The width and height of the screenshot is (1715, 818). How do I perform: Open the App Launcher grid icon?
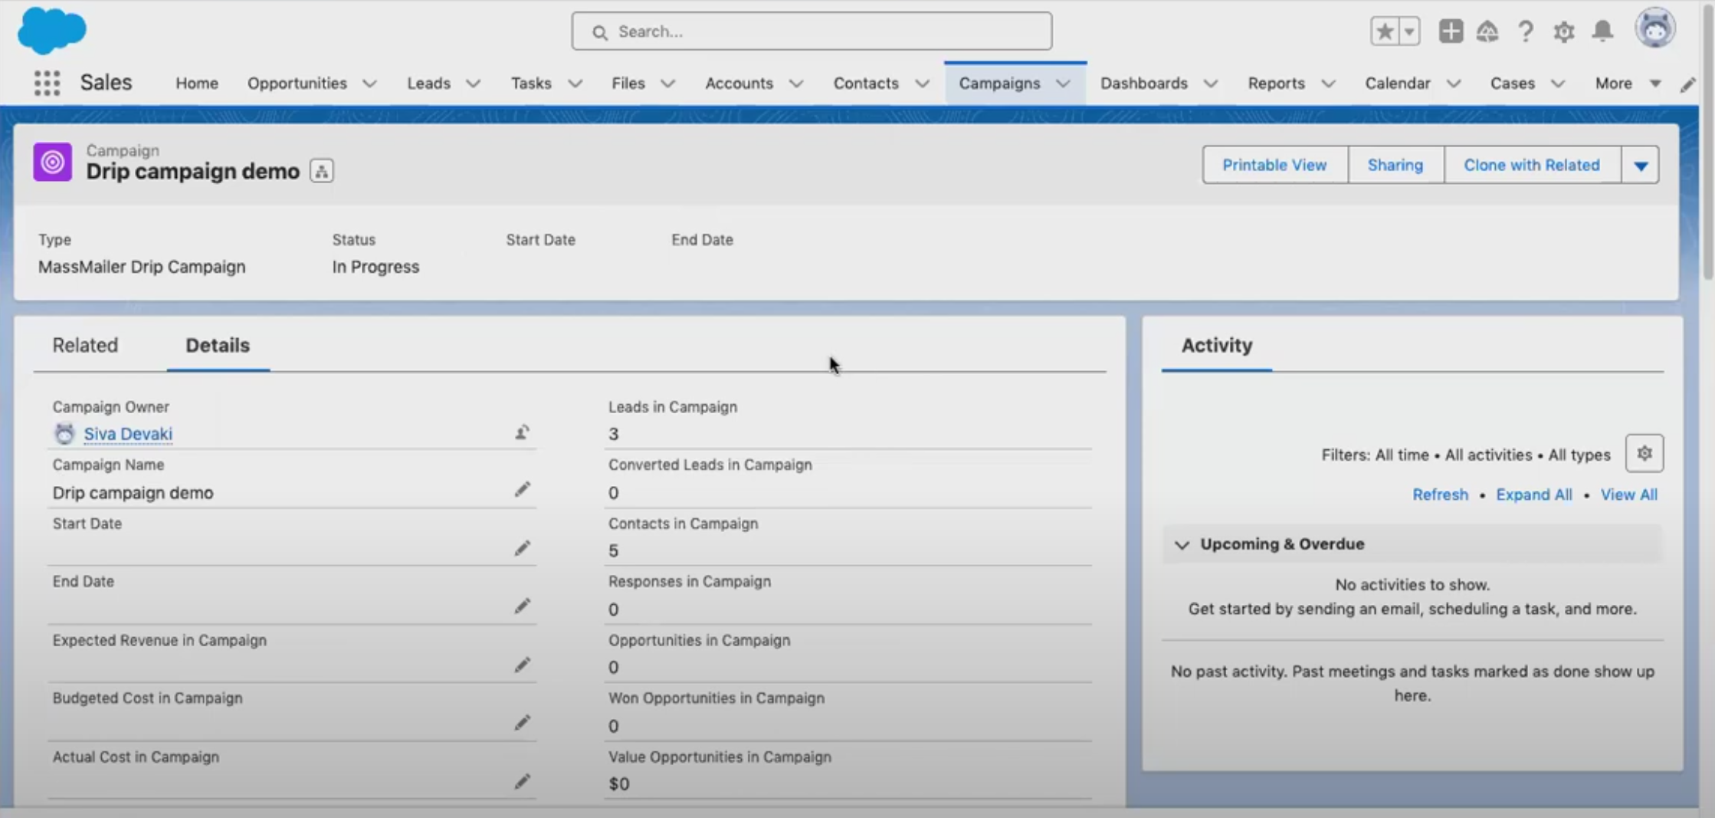click(x=47, y=83)
